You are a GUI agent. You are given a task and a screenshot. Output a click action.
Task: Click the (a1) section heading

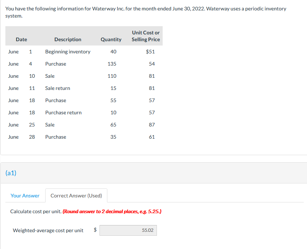11,173
